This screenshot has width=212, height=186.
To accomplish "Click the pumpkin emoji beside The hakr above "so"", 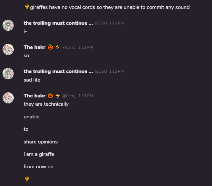I will coord(50,47).
